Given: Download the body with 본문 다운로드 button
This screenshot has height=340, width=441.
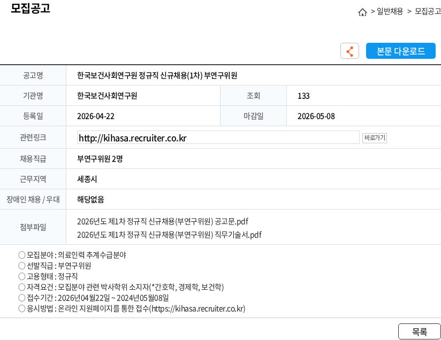Looking at the screenshot, I should tap(400, 51).
